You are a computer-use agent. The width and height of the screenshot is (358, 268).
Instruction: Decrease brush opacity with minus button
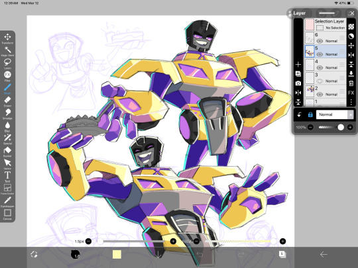click(x=197, y=241)
